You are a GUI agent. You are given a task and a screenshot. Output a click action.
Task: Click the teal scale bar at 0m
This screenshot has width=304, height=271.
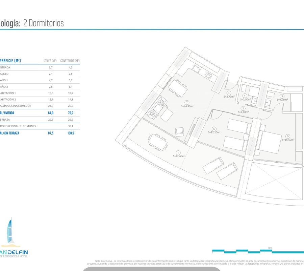pyautogui.click(x=258, y=251)
